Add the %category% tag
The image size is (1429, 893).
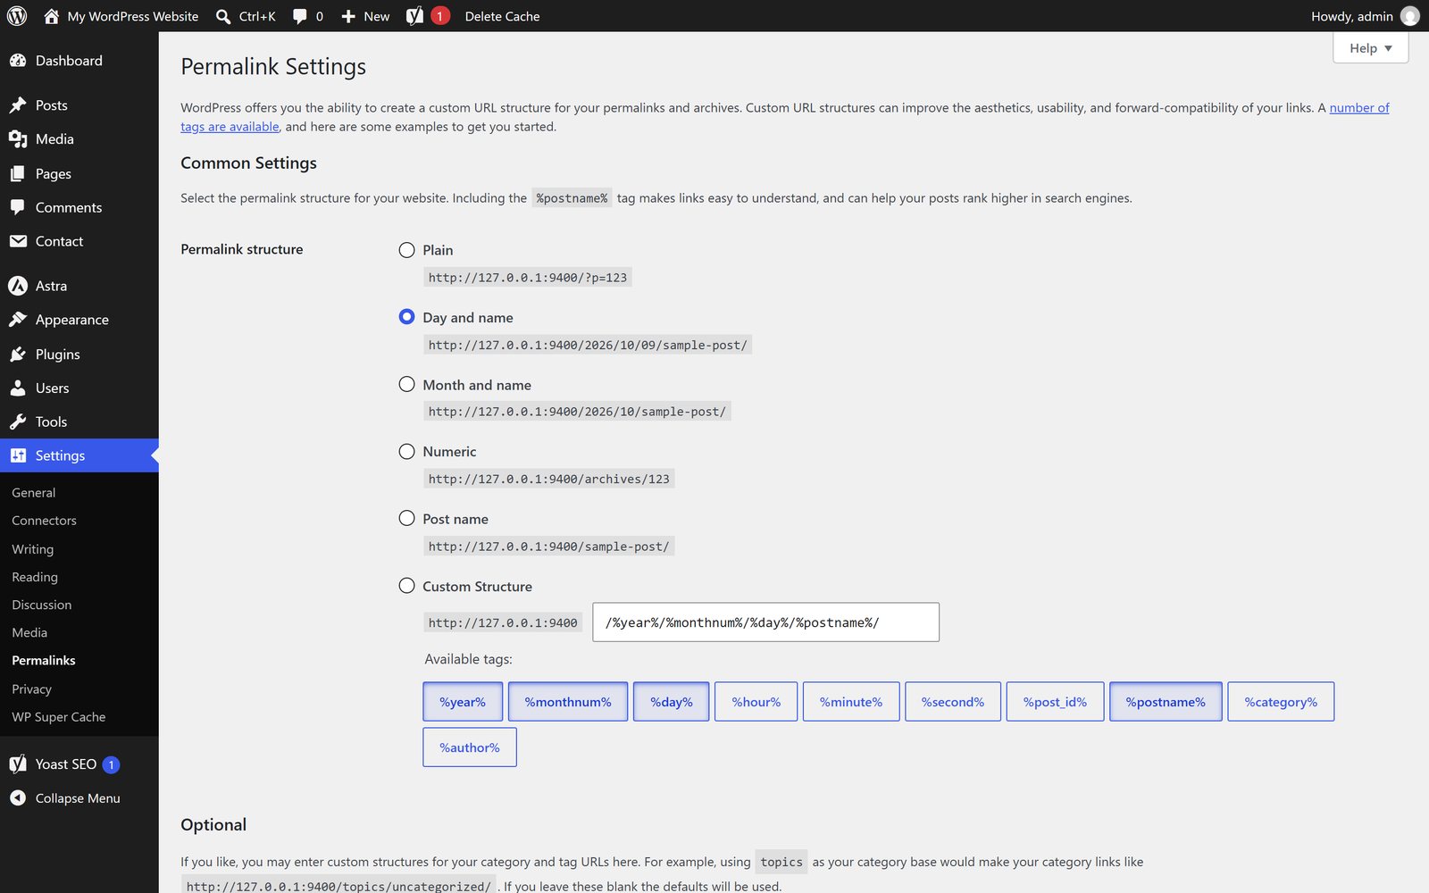point(1281,702)
